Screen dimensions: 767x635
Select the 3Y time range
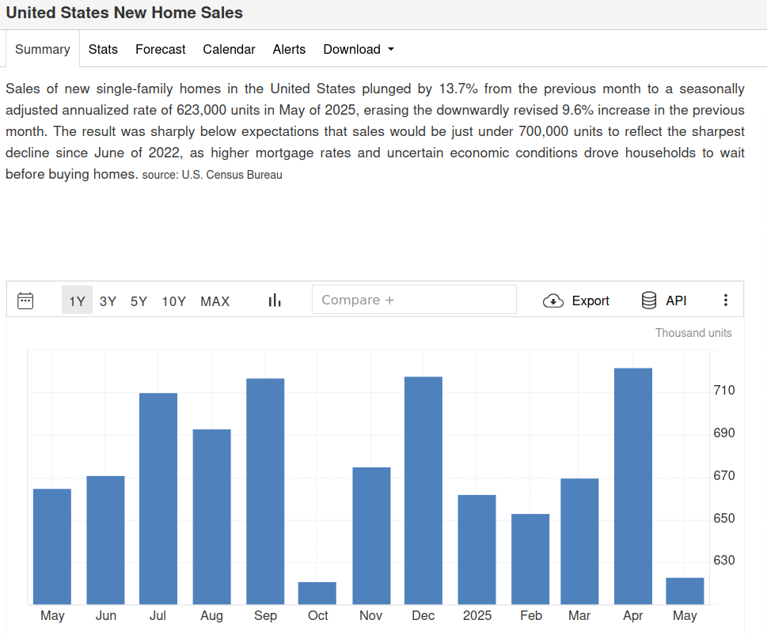108,301
